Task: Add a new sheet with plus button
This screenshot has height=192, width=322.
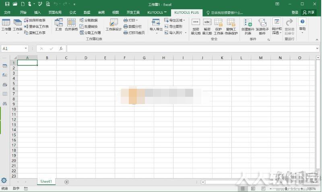Action: click(66, 182)
